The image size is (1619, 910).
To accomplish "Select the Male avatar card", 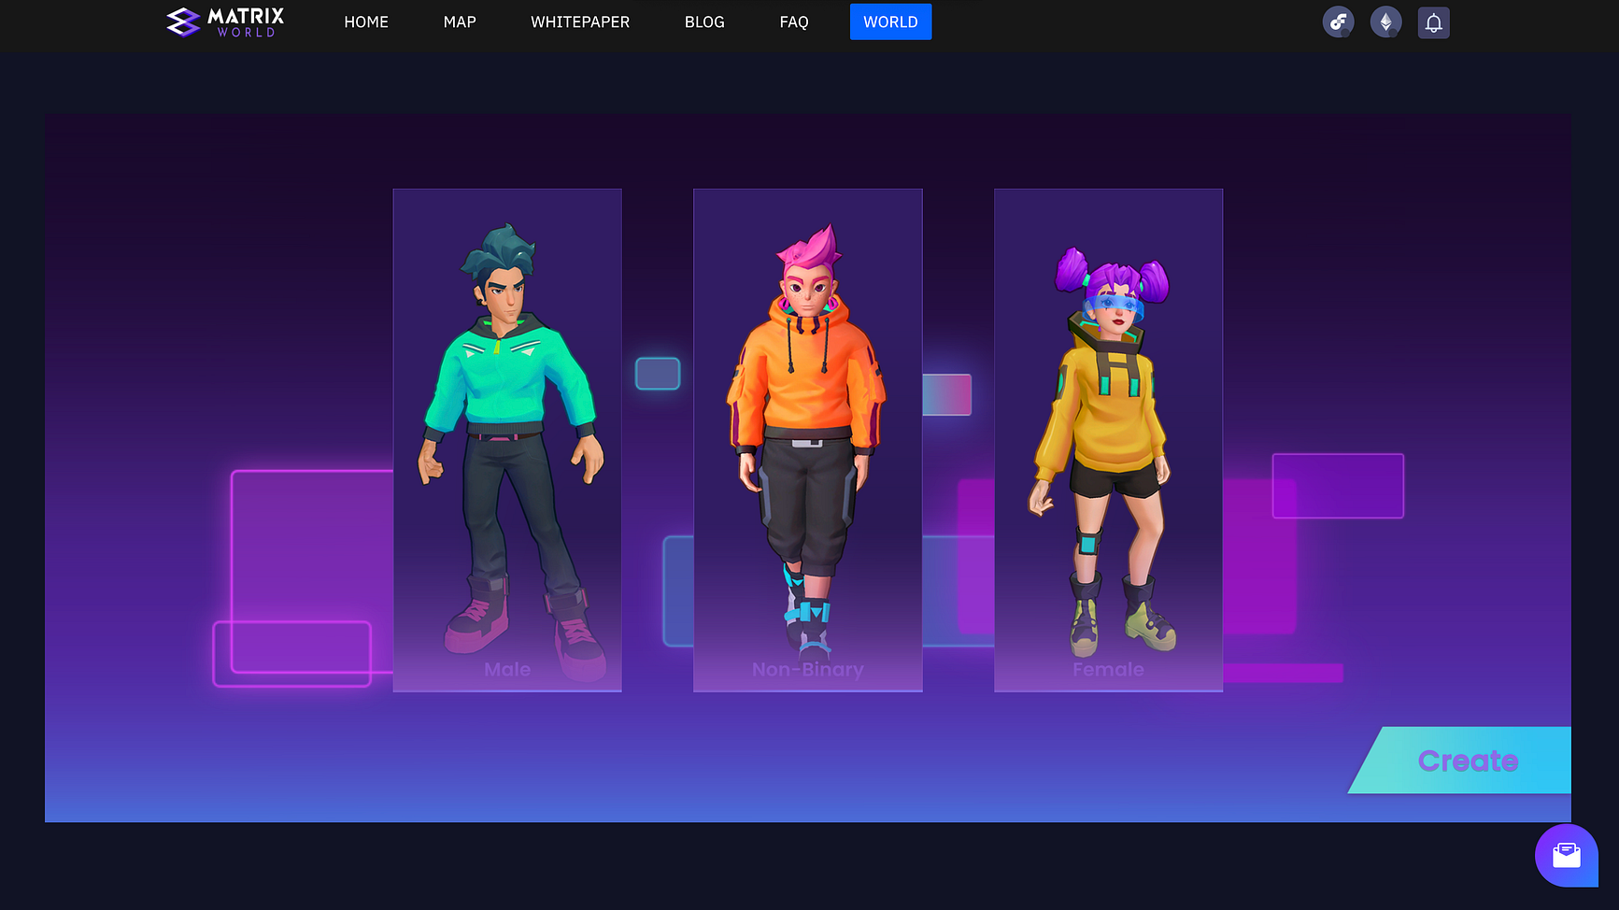I will click(x=507, y=439).
